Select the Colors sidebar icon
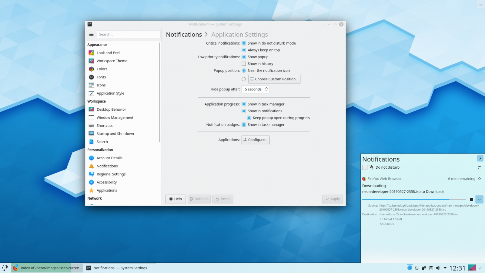The height and width of the screenshot is (273, 485). (x=92, y=69)
